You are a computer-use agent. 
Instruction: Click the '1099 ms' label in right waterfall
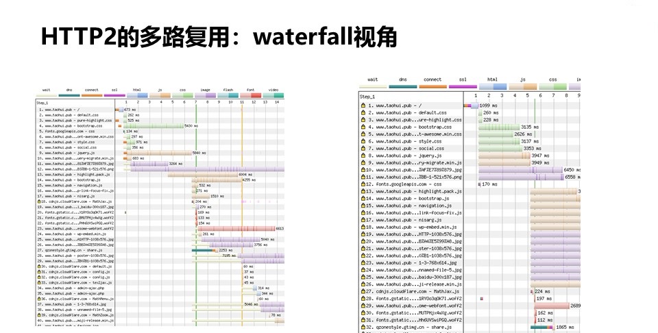click(489, 106)
